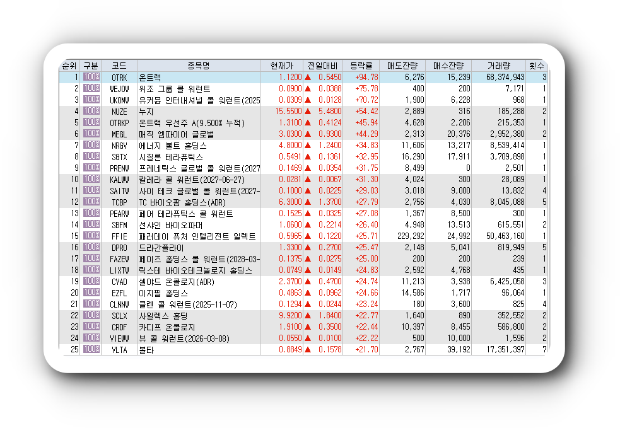The image size is (620, 428).
Task: Select the SGTX ticker code cell
Action: (119, 157)
